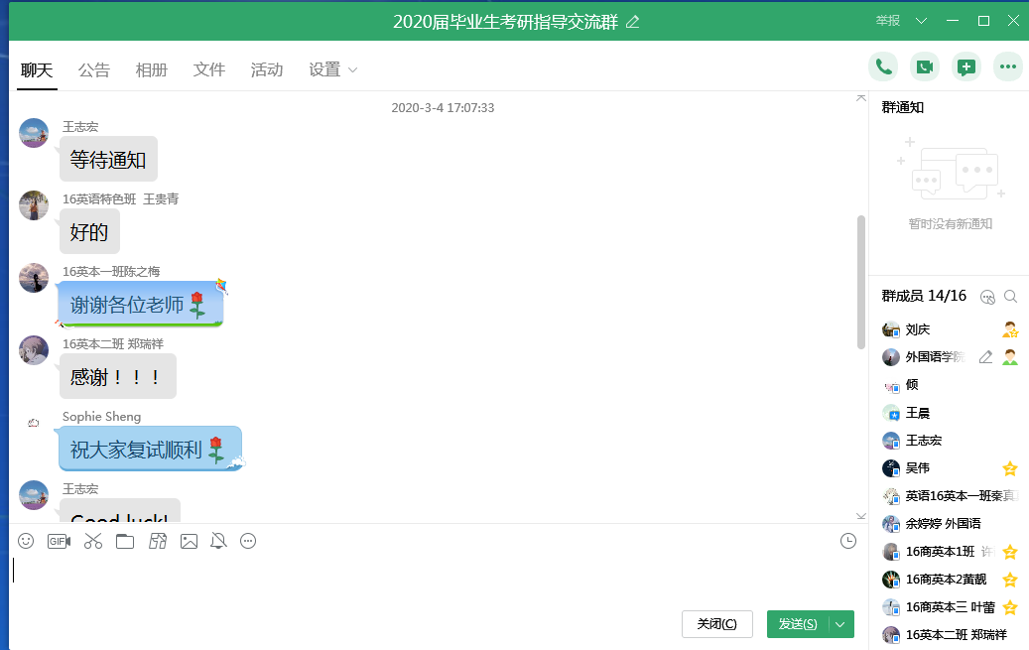Open more options in message toolbar
This screenshot has width=1029, height=650.
pyautogui.click(x=248, y=541)
